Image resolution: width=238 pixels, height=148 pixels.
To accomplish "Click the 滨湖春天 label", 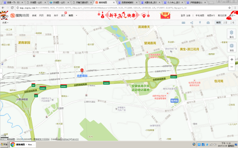I will (144, 27).
